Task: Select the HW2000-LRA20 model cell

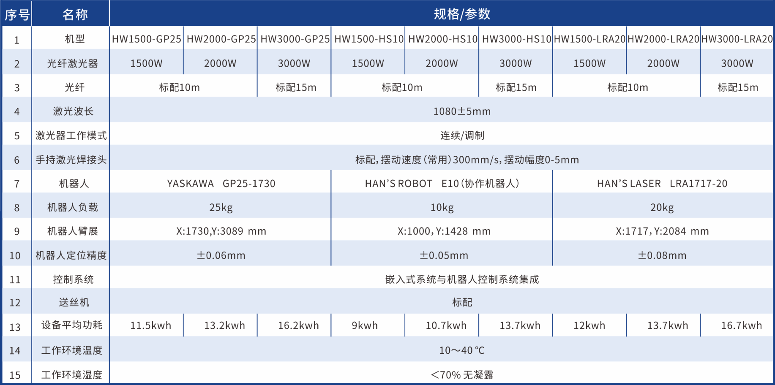Action: coord(663,39)
